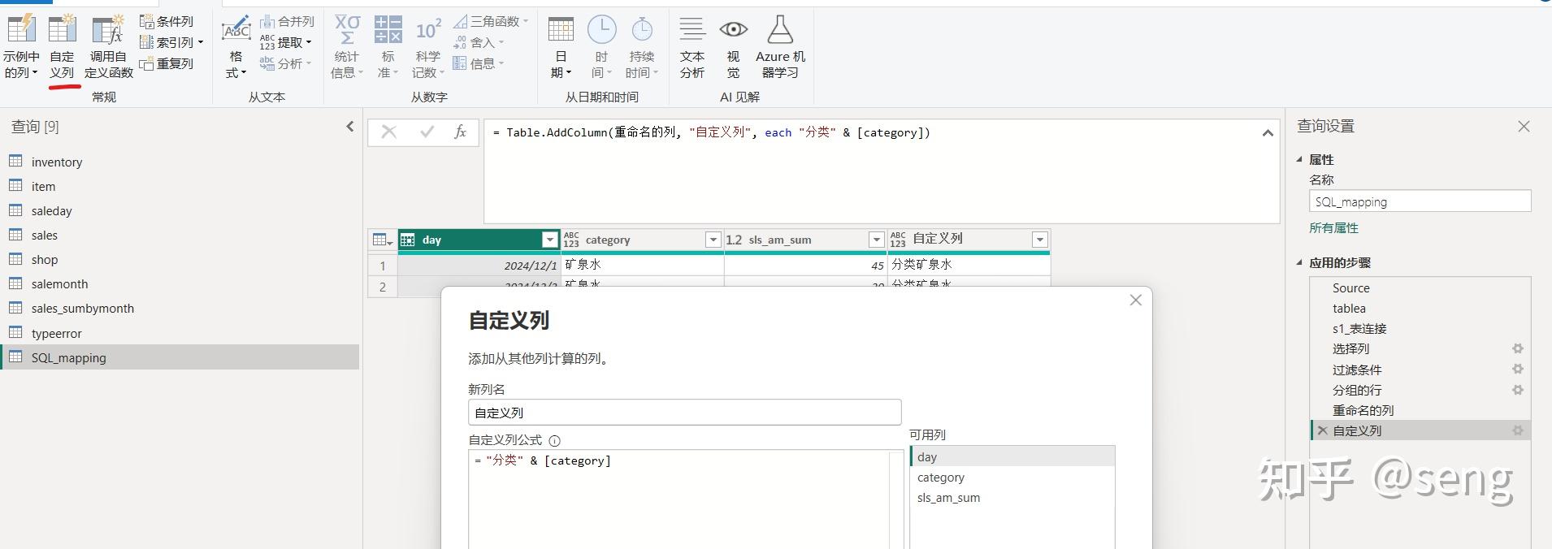Click the New column name field
Viewport: 1552px width, 549px height.
coord(685,413)
